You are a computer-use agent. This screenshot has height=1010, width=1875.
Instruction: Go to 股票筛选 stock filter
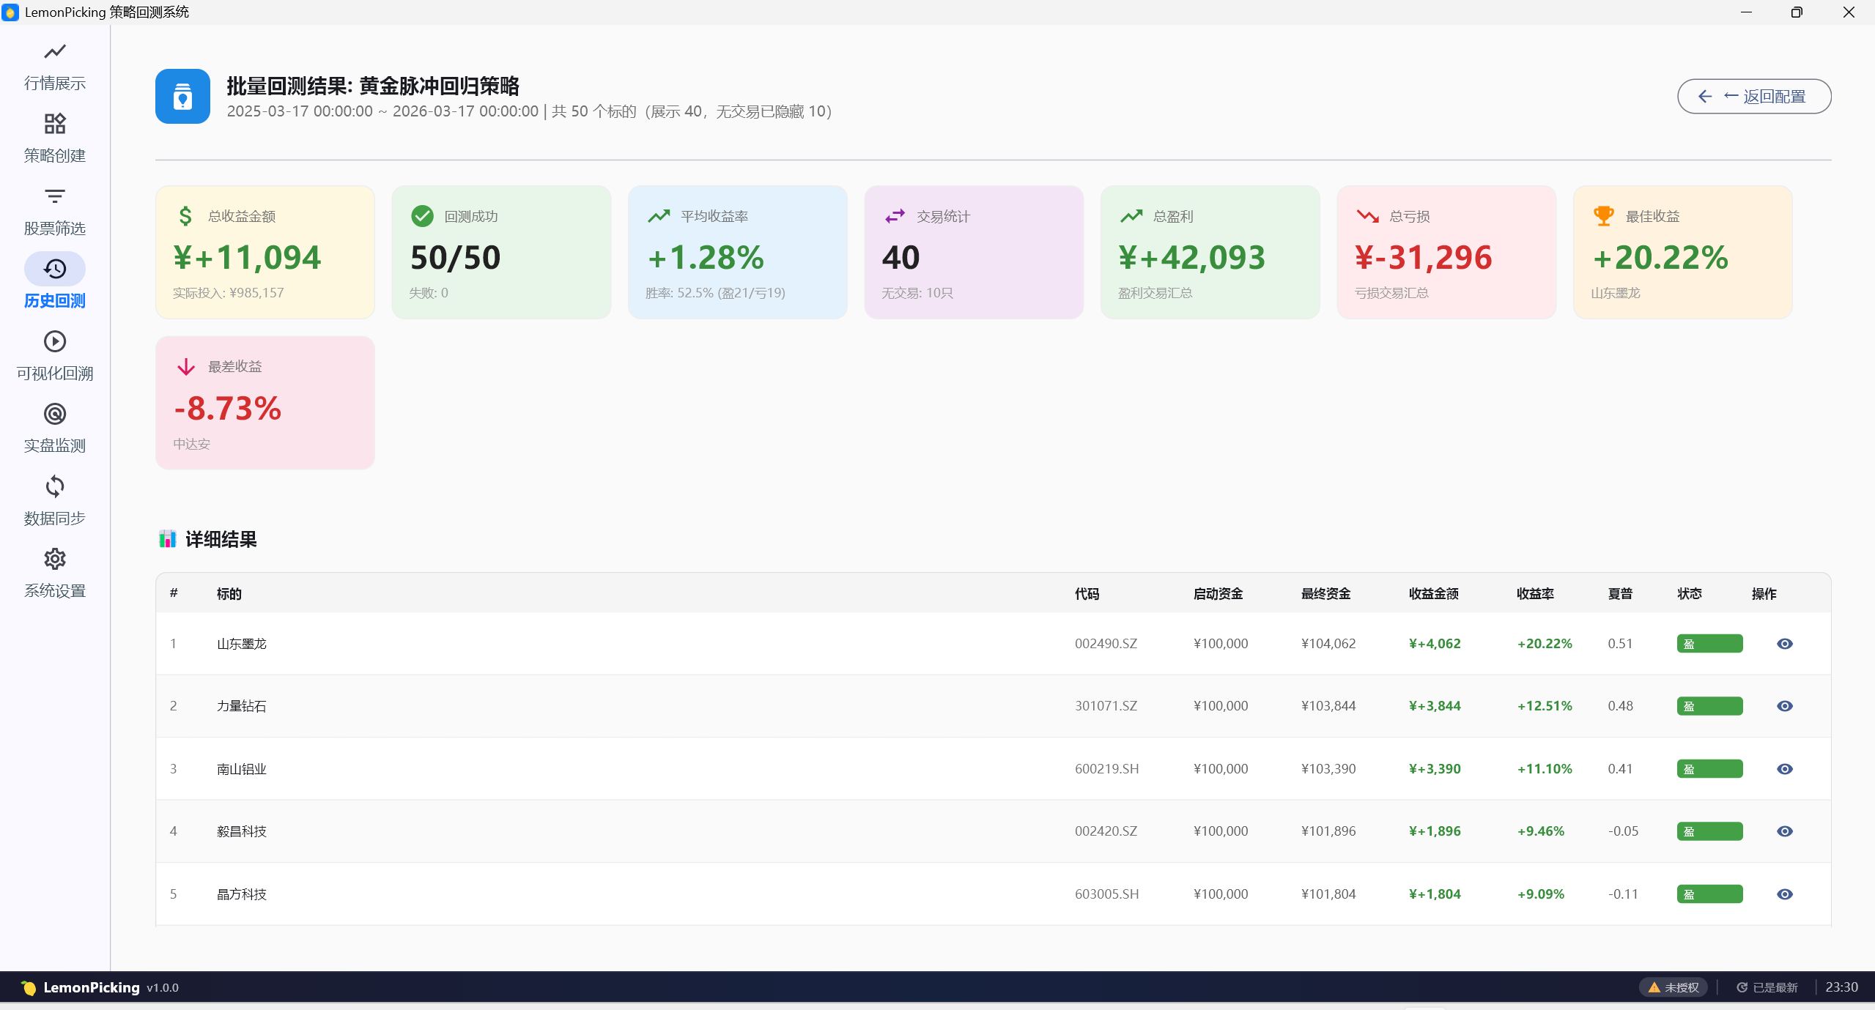click(x=55, y=211)
